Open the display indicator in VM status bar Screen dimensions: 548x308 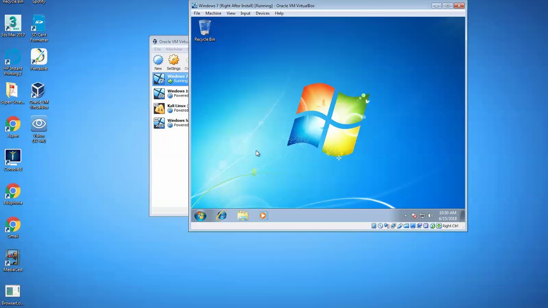[413, 226]
